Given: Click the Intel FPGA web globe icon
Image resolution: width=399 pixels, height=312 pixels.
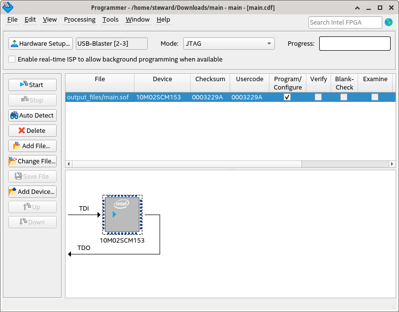Looking at the screenshot, I should pos(389,22).
